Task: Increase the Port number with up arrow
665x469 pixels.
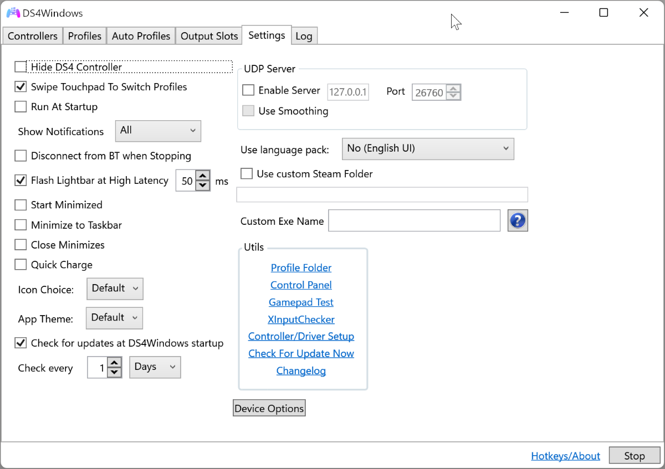Action: [453, 89]
